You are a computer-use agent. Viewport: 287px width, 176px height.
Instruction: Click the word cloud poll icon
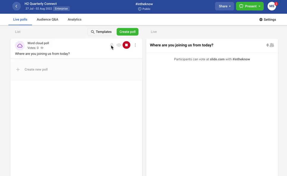[20, 46]
